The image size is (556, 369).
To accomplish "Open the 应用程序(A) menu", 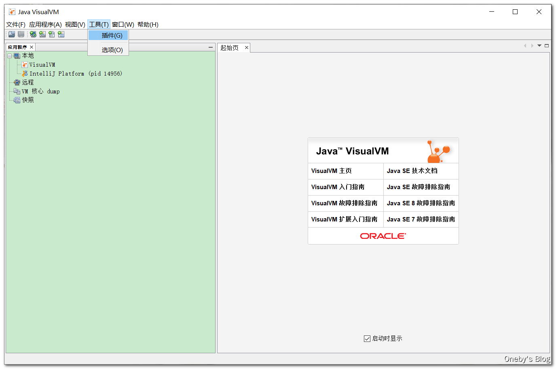I will (x=45, y=25).
